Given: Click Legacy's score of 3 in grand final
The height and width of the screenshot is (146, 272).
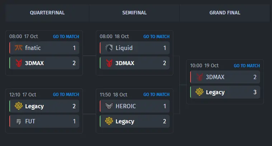Looking at the screenshot, I should coord(255,92).
